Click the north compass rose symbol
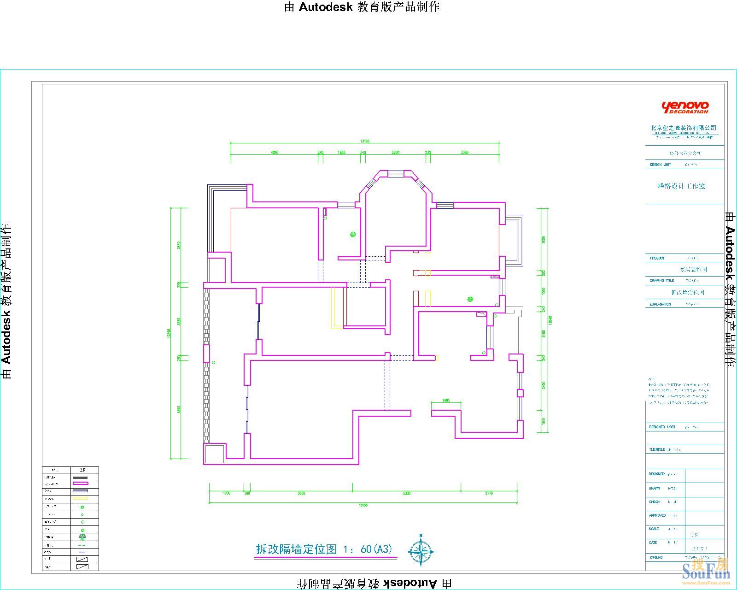737x590 pixels. [421, 550]
